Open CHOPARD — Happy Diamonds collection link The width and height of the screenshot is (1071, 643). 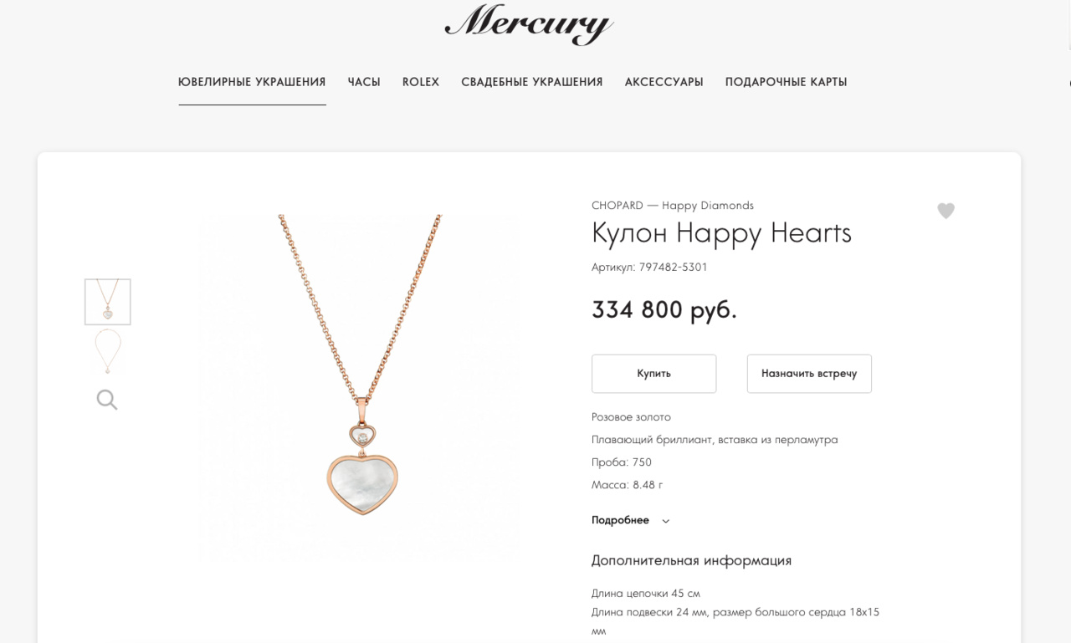(x=673, y=206)
